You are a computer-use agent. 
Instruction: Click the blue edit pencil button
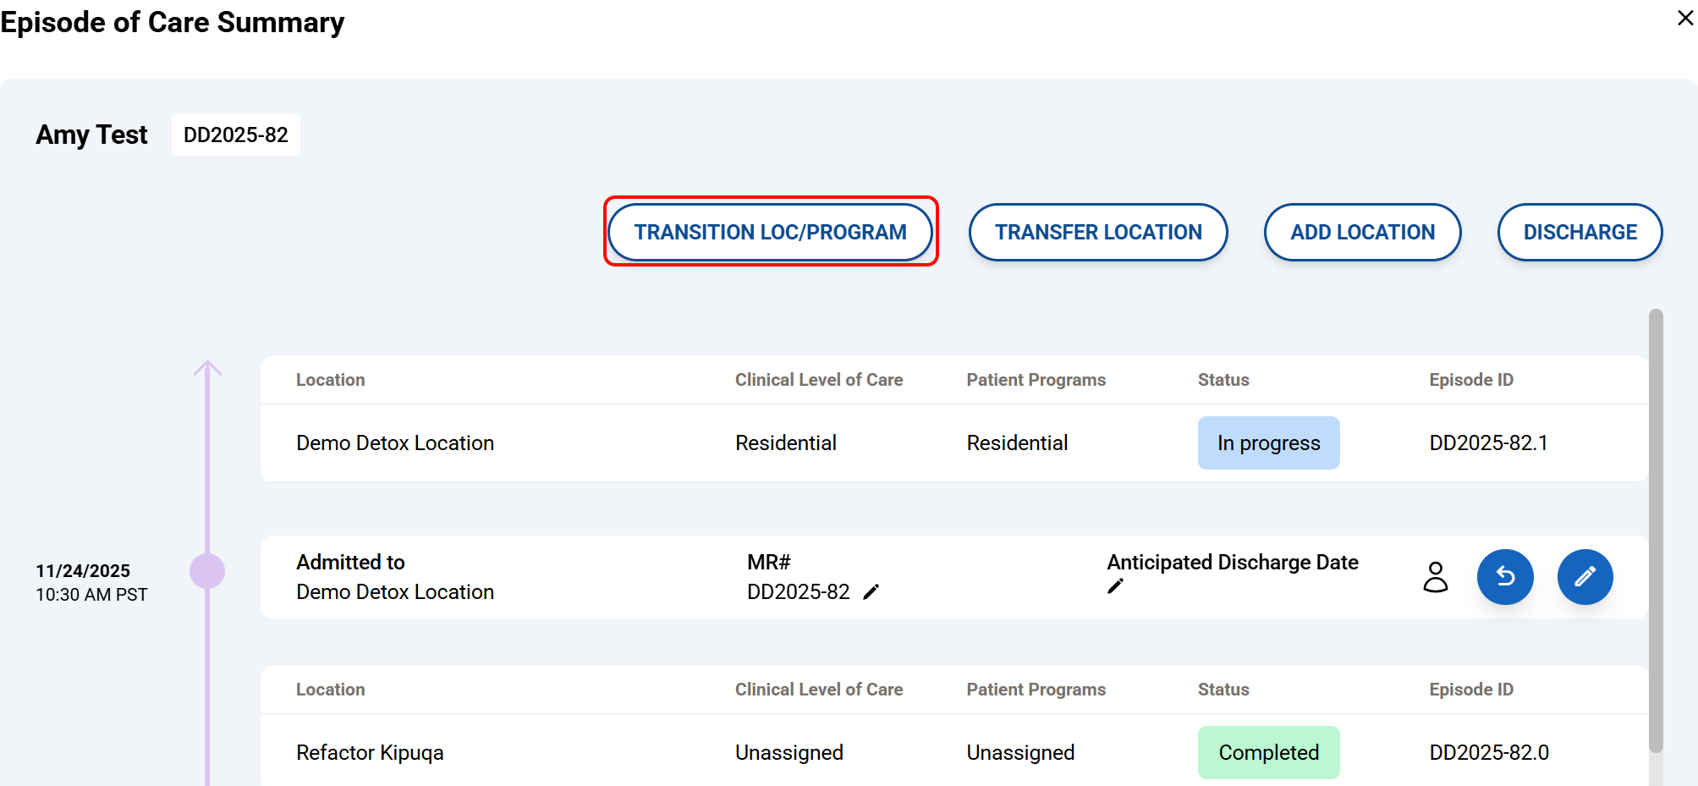point(1584,577)
